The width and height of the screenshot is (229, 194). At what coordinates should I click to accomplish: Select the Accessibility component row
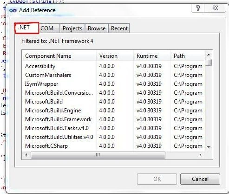[x=114, y=66]
